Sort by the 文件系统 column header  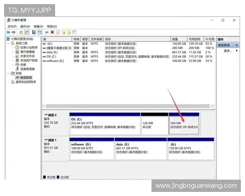click(x=96, y=39)
